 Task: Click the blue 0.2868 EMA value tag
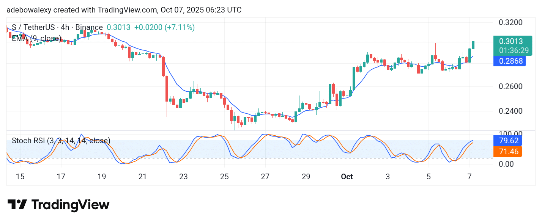click(x=509, y=61)
